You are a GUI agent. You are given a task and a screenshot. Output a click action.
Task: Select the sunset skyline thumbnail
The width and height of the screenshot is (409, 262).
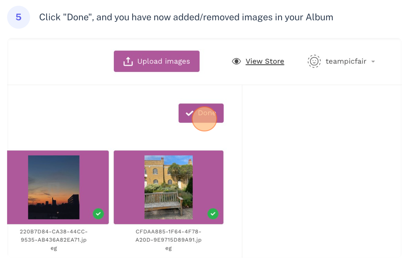pos(54,187)
